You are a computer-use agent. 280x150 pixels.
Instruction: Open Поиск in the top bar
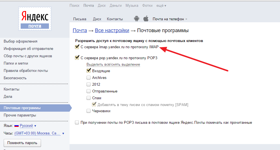pyautogui.click(x=74, y=6)
